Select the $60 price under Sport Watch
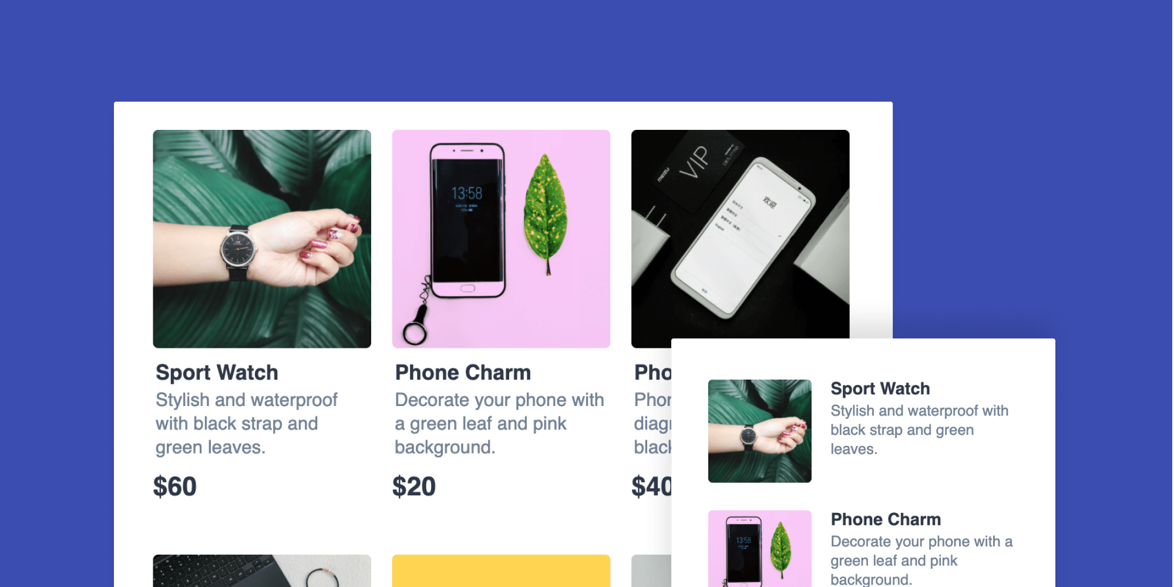1174x587 pixels. 175,487
